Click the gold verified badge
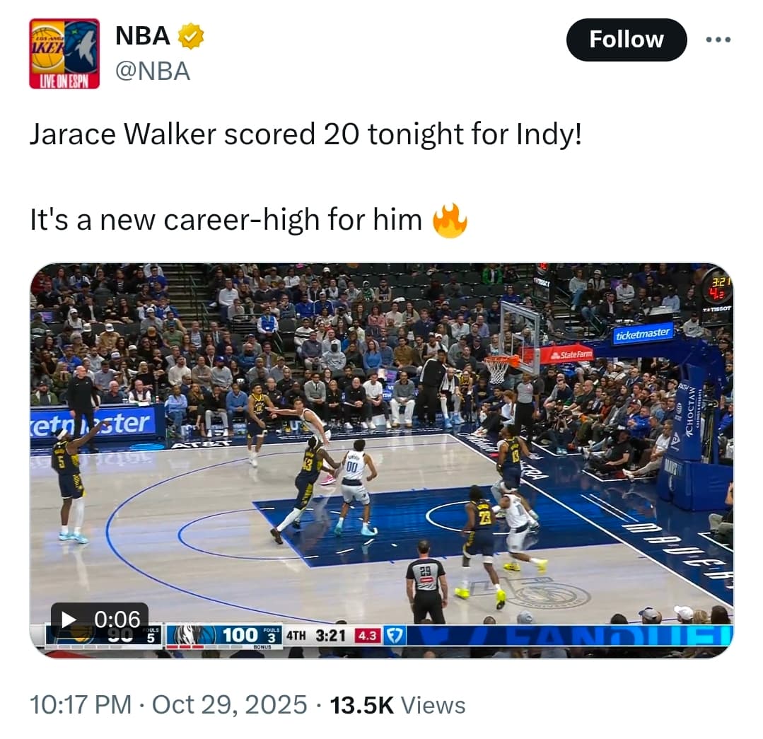 pos(191,36)
